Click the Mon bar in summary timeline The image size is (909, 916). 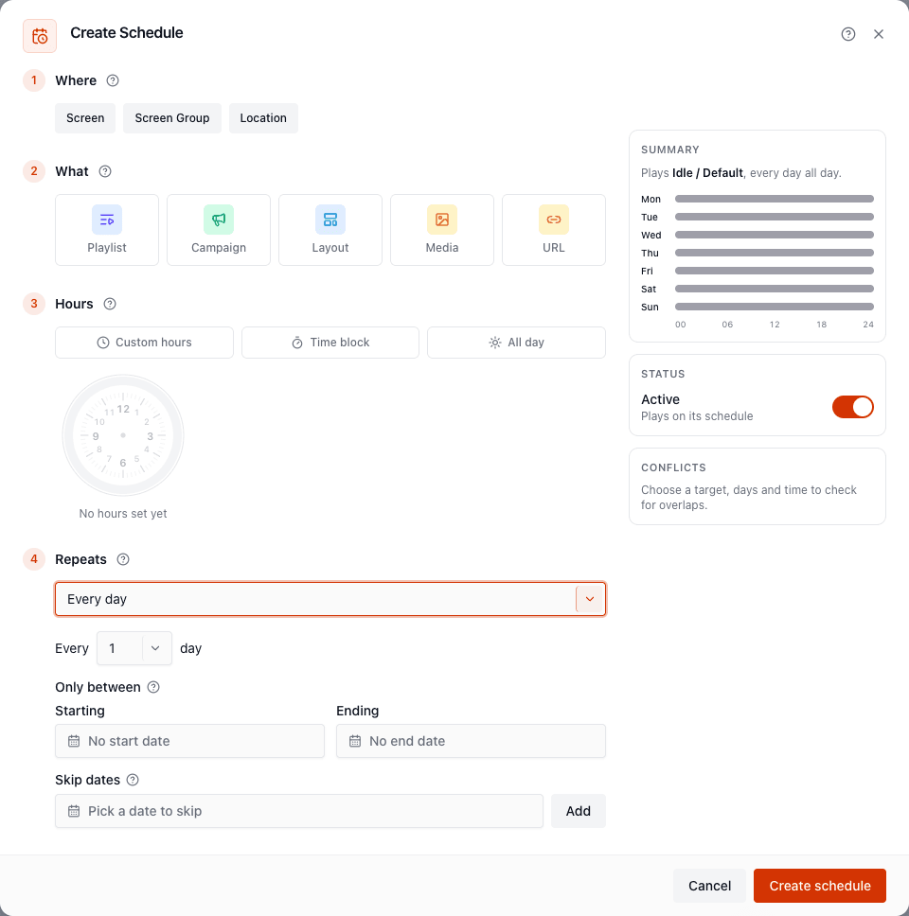click(774, 199)
